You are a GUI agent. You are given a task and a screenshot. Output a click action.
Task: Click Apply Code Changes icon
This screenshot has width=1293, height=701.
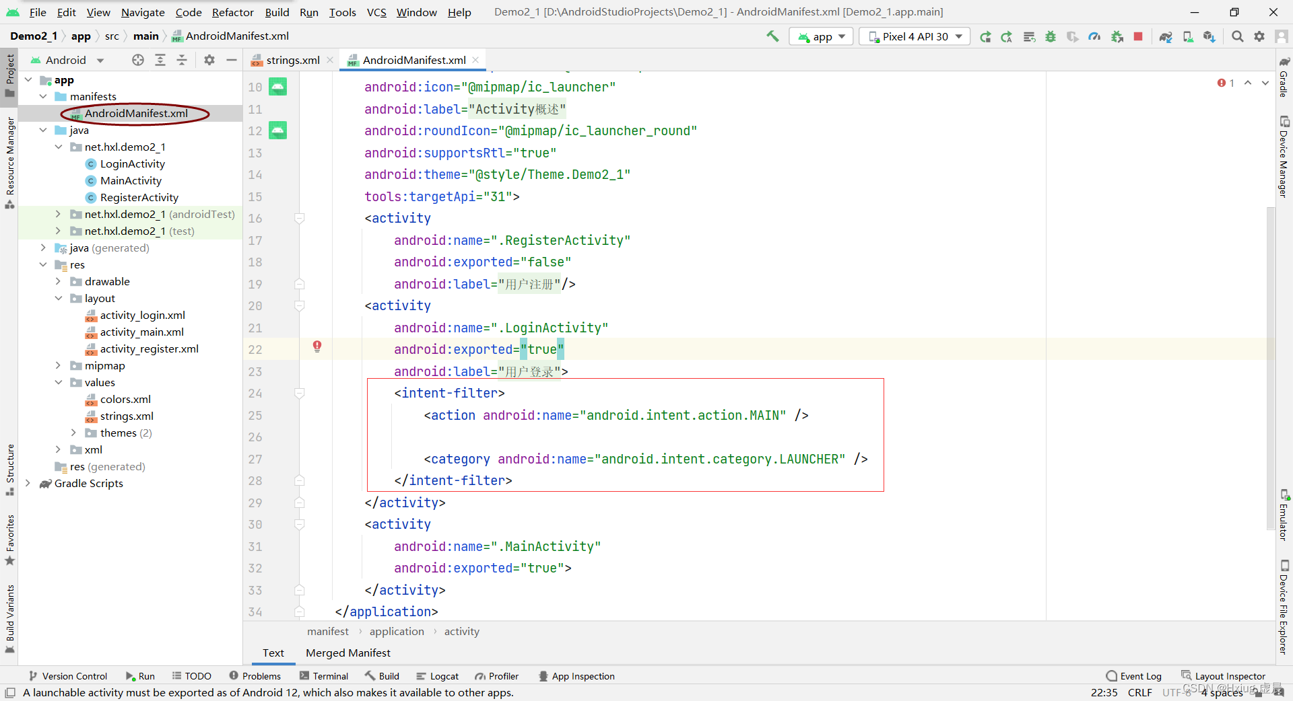pyautogui.click(x=1029, y=36)
